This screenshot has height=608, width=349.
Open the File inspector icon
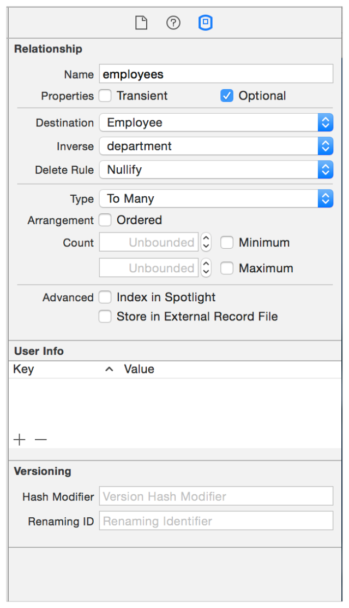(x=141, y=23)
